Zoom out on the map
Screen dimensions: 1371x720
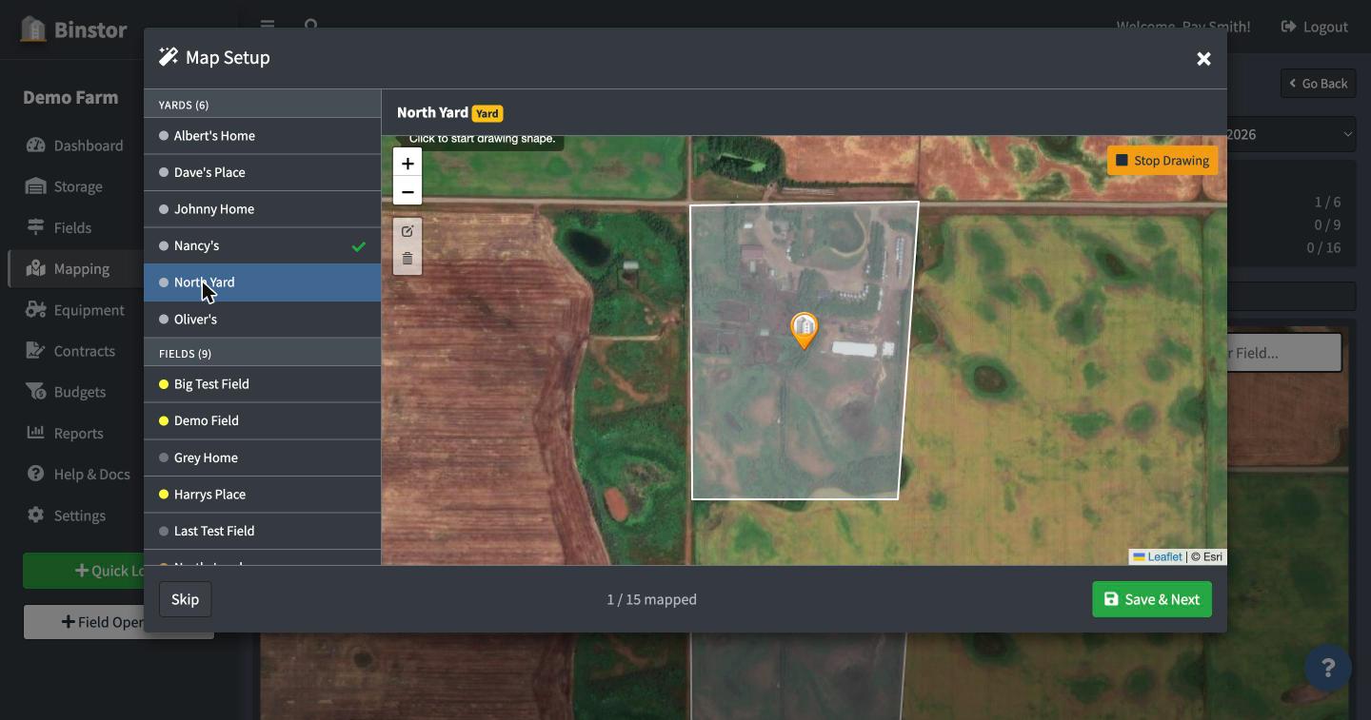(x=407, y=191)
